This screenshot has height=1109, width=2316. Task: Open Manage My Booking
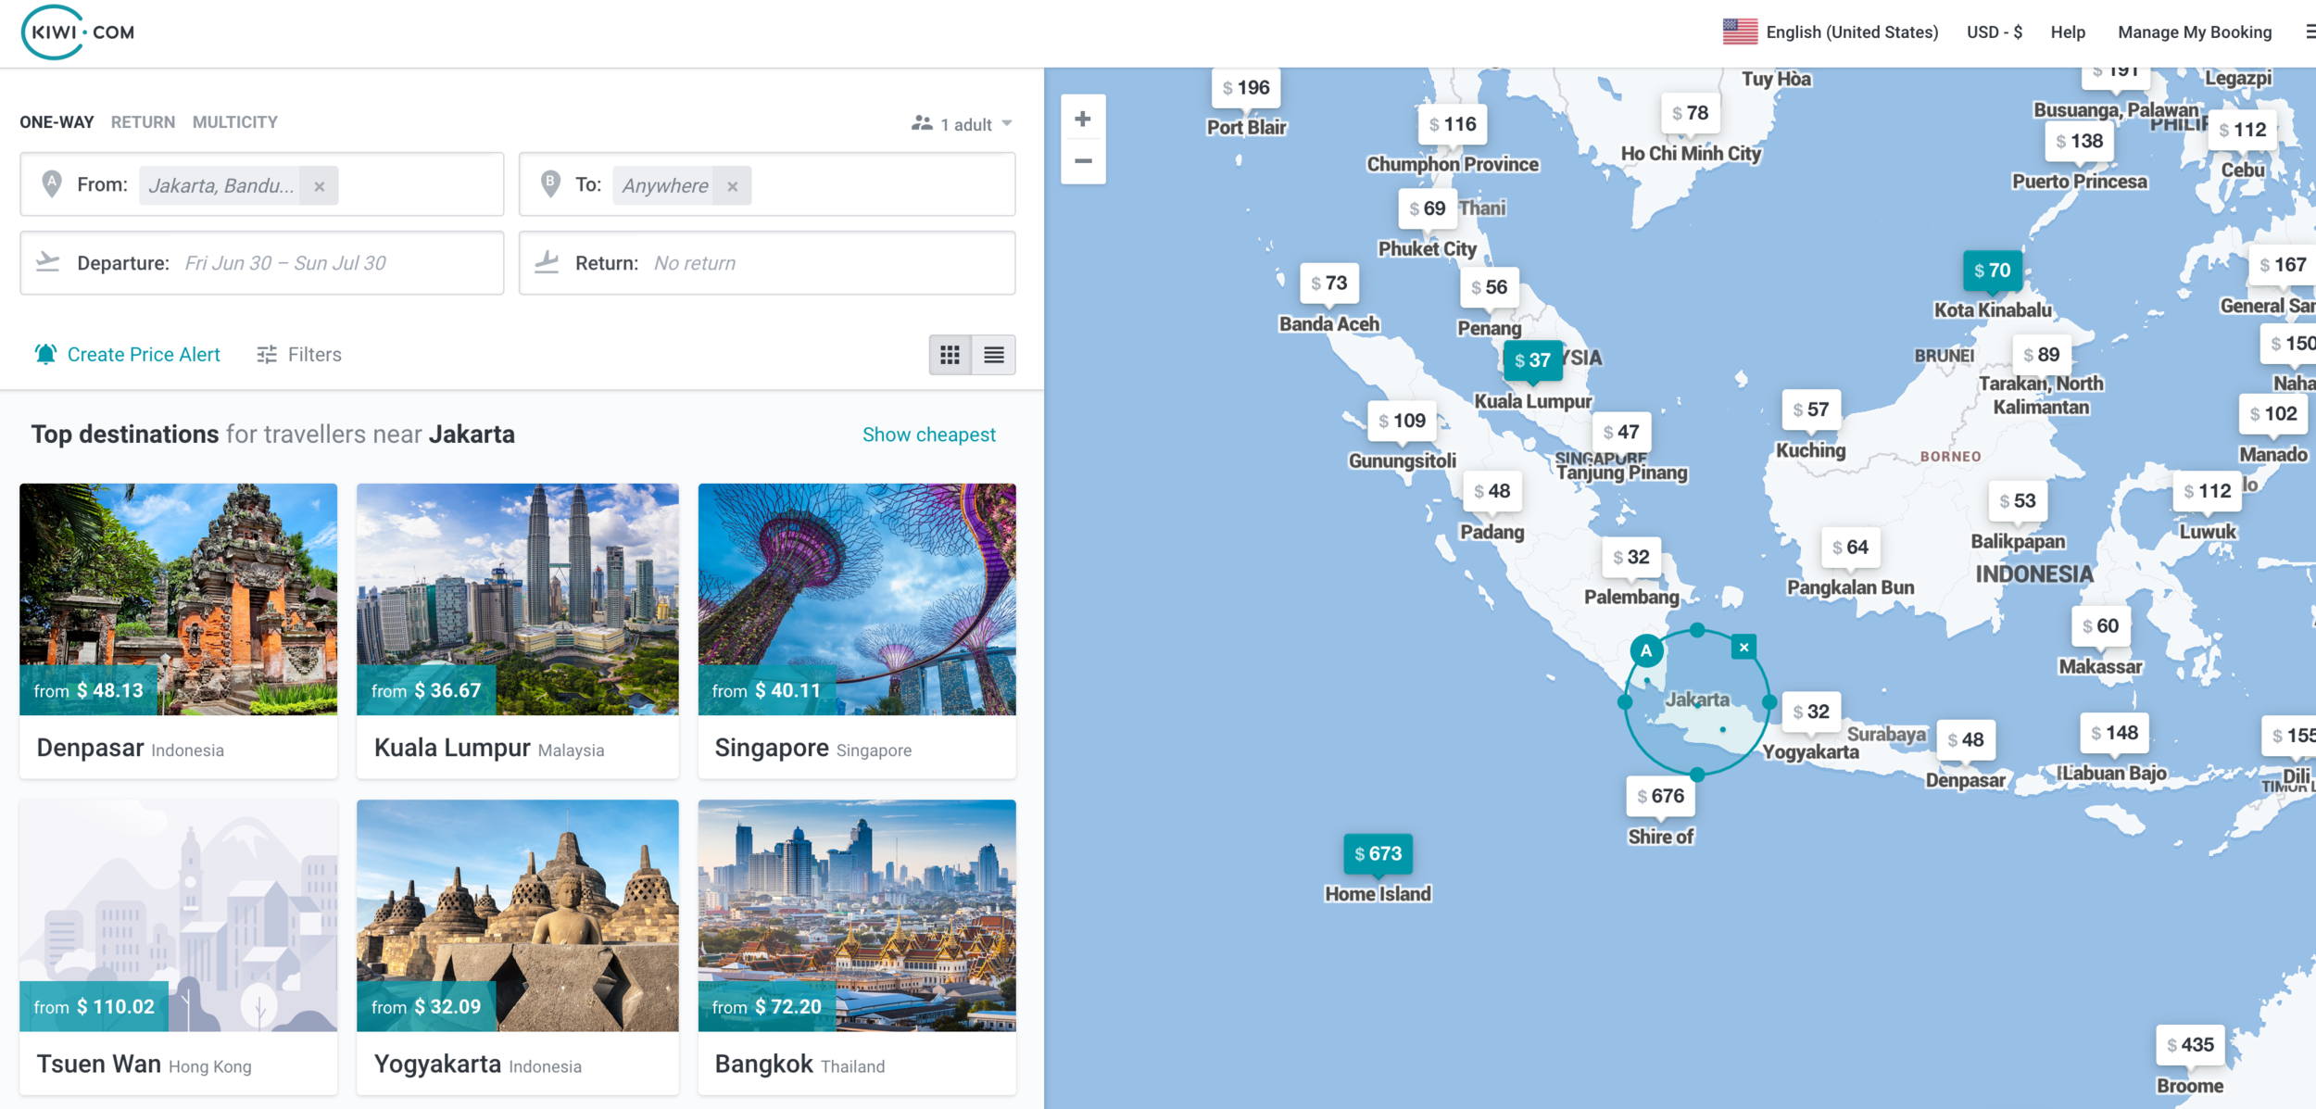pos(2194,32)
